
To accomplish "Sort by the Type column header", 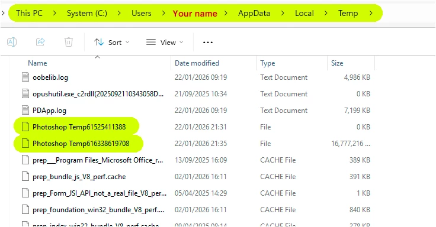I will pos(268,63).
